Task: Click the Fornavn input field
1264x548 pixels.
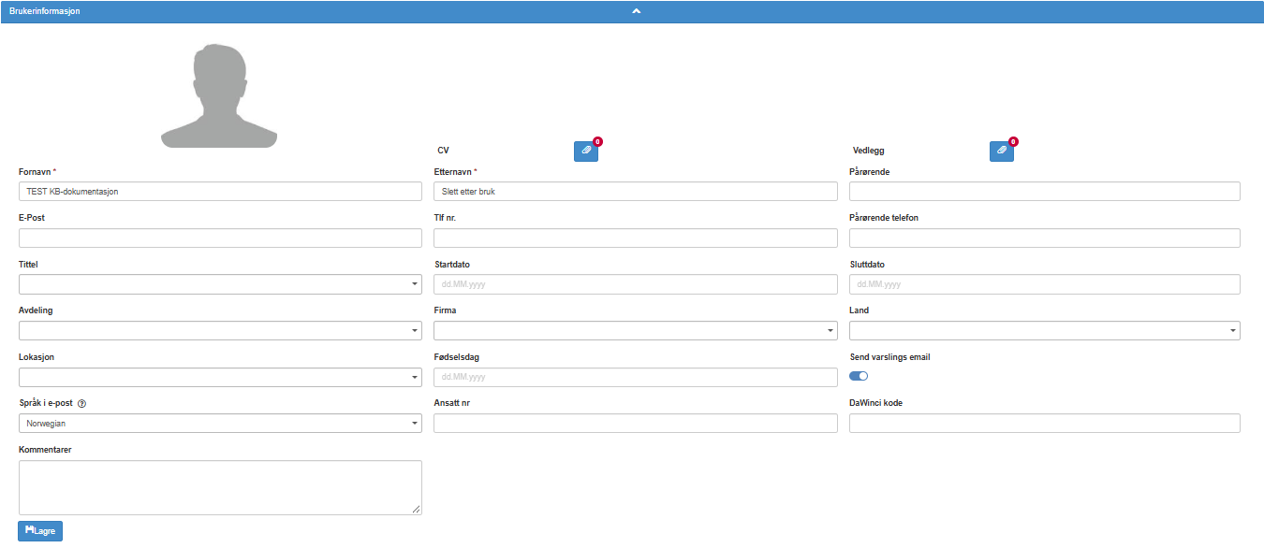Action: pyautogui.click(x=220, y=191)
